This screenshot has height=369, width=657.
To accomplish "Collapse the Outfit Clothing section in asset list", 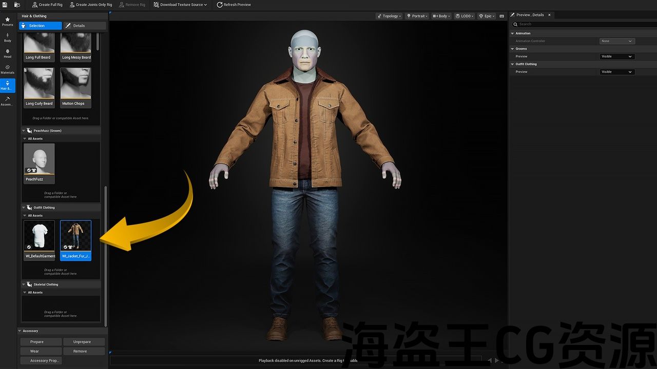I will click(x=24, y=208).
